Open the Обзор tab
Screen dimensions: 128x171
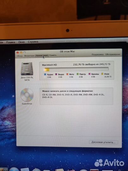[20, 56]
